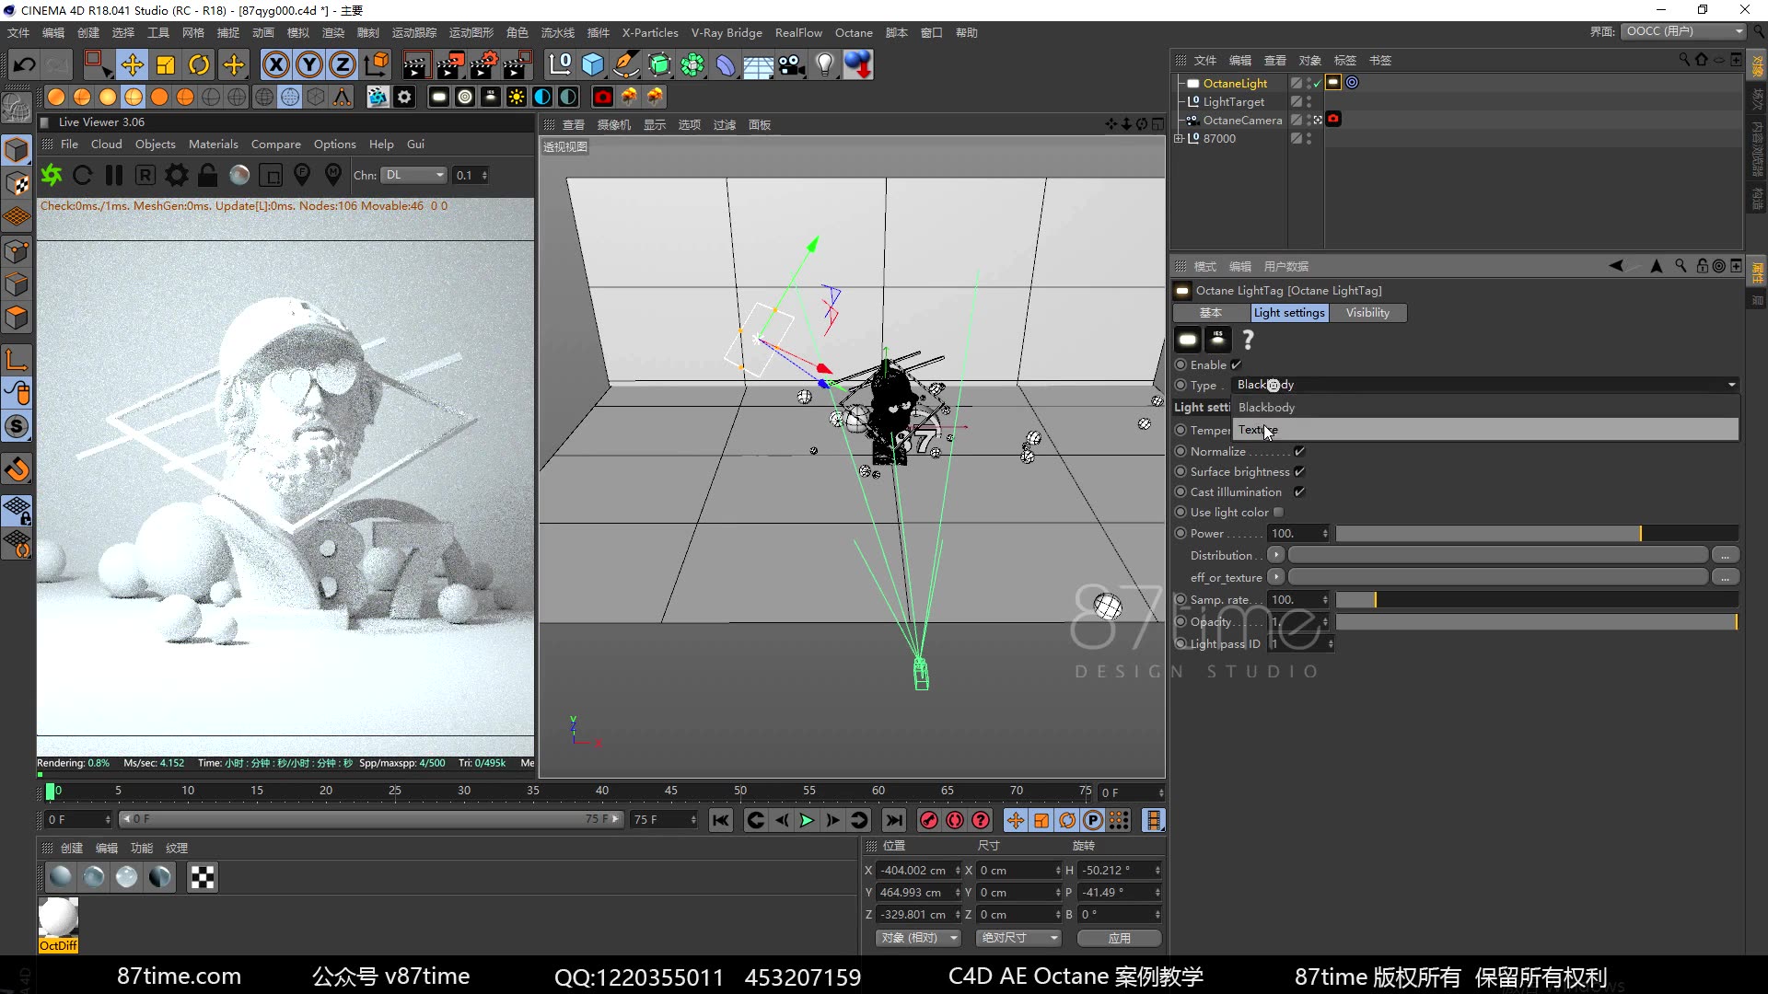Click frame 30 on the timeline
1768x994 pixels.
(x=464, y=791)
